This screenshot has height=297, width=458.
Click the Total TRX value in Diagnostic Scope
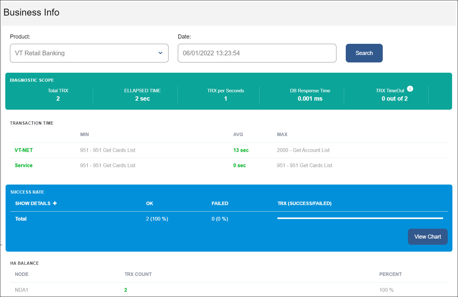[x=58, y=98]
